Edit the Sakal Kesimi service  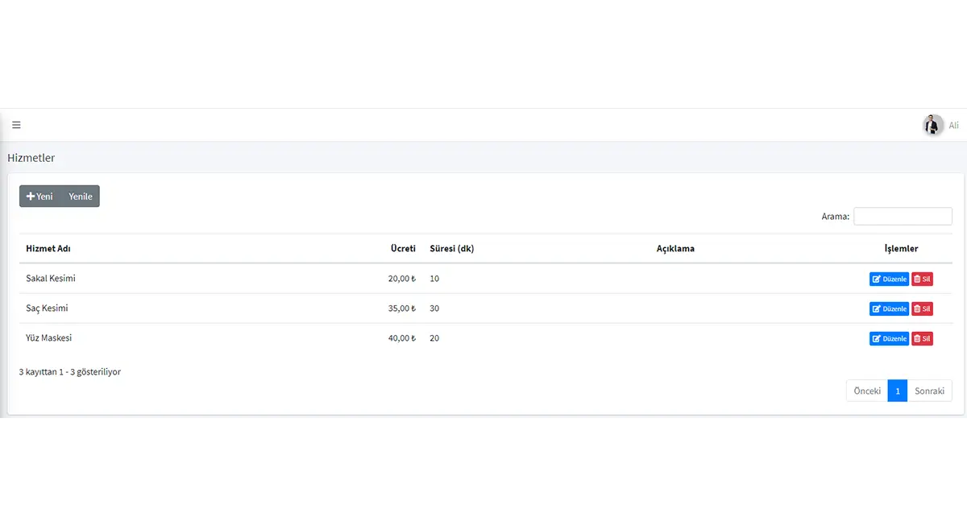tap(889, 280)
